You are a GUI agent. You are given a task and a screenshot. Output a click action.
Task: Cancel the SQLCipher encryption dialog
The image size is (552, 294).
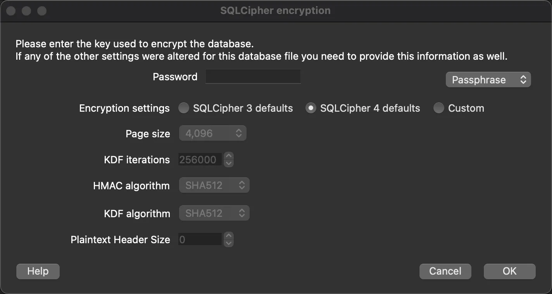pyautogui.click(x=445, y=271)
